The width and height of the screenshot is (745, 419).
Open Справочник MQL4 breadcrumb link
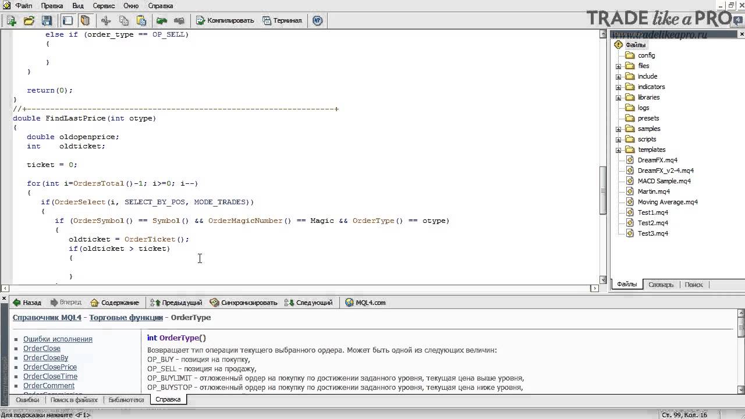click(x=47, y=318)
